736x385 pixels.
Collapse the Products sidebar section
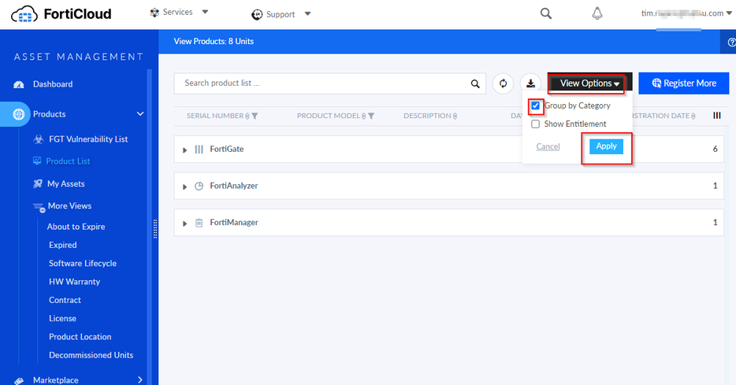click(140, 114)
